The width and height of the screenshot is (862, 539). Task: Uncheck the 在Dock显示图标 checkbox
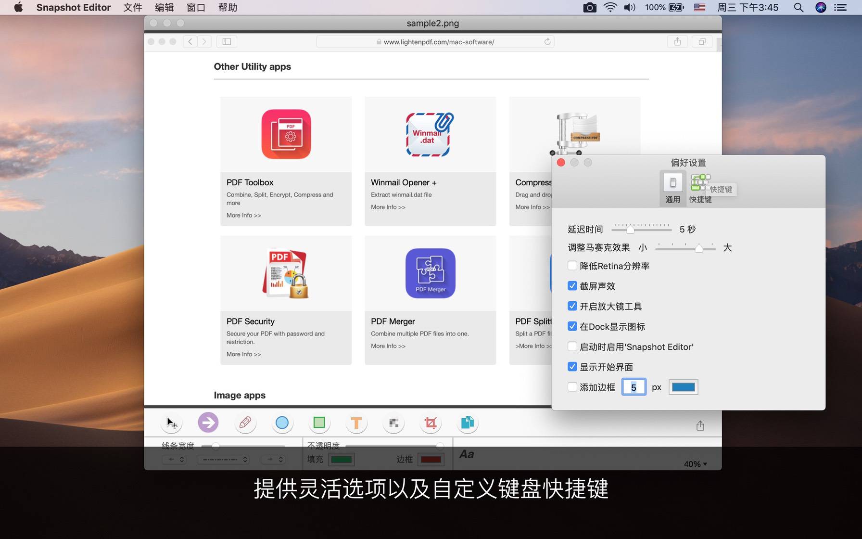click(572, 326)
